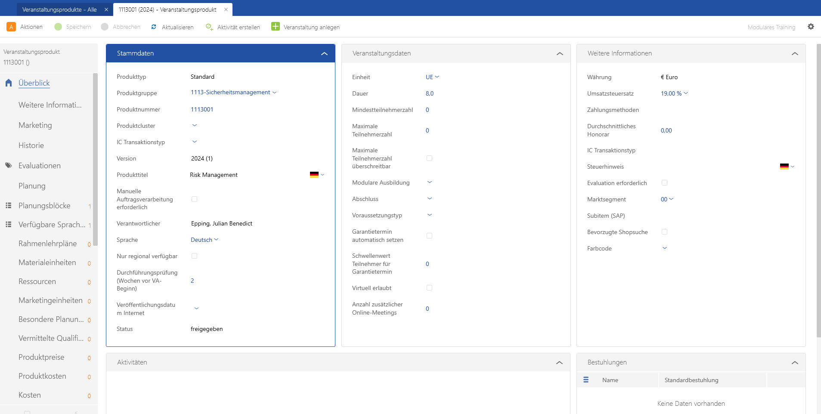The image size is (821, 414).
Task: Switch to Veranstaltungsprodukte - Alle tab
Action: 59,9
